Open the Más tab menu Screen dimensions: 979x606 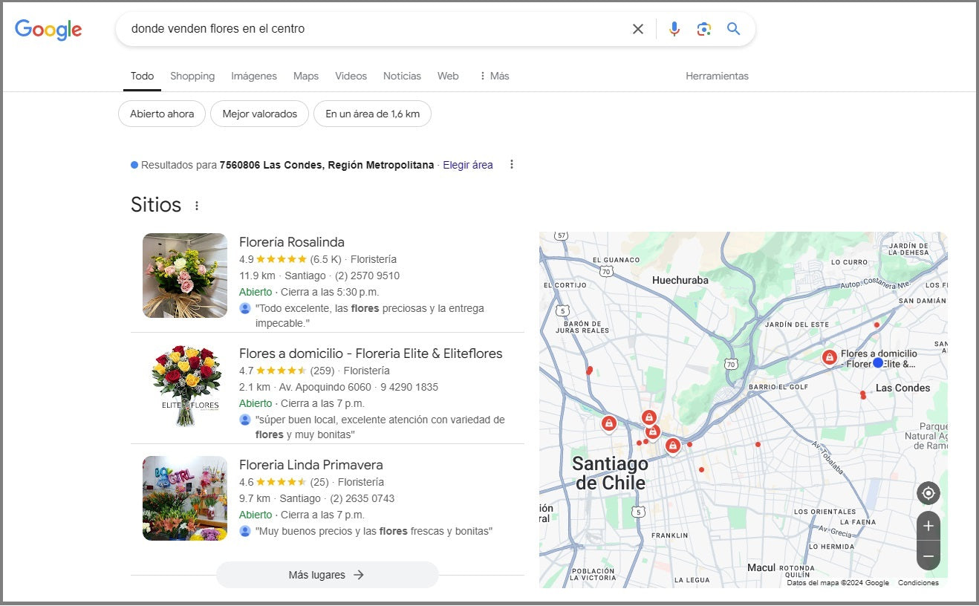coord(494,76)
